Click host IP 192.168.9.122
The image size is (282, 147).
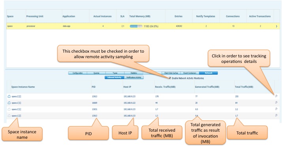(x=130, y=103)
